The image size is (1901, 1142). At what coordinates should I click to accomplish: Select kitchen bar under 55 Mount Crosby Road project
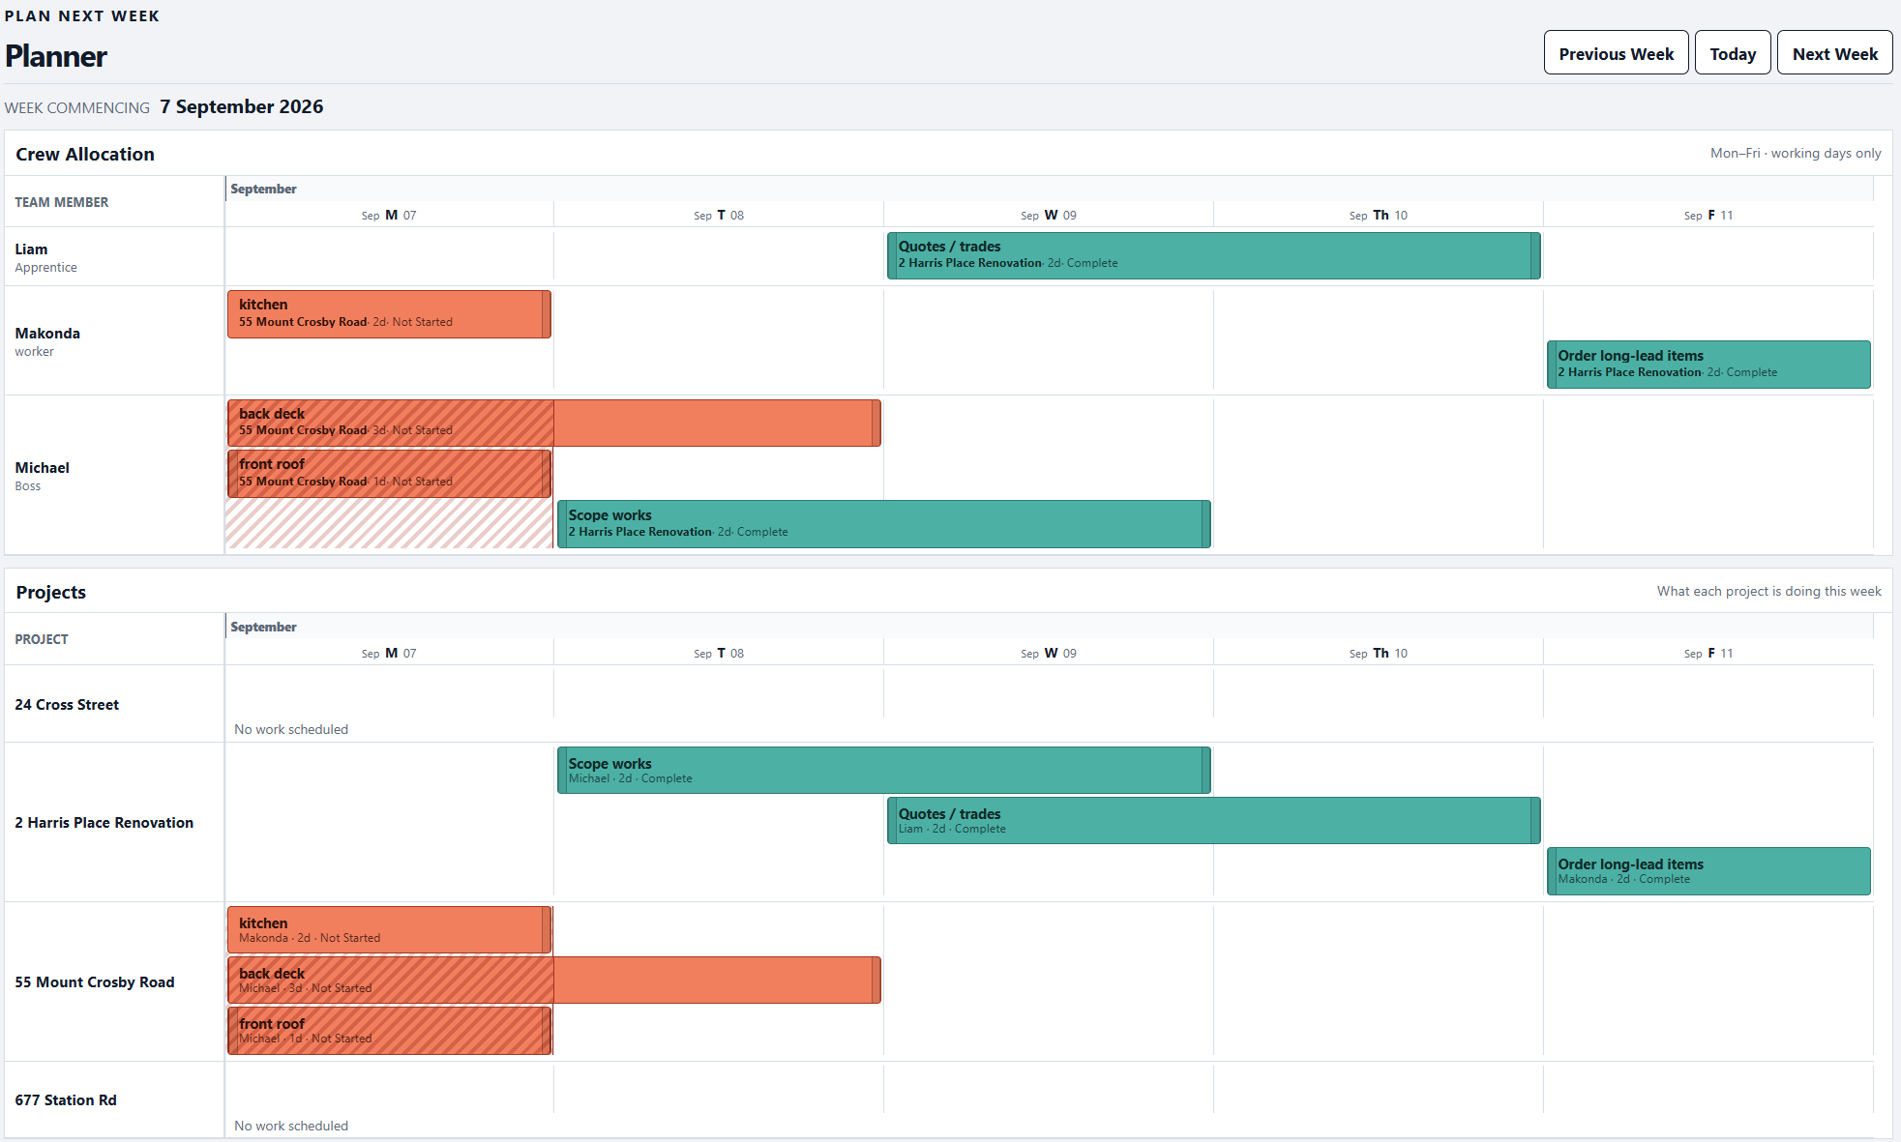click(389, 930)
